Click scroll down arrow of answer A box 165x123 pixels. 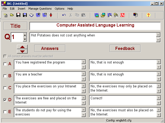click(x=84, y=67)
